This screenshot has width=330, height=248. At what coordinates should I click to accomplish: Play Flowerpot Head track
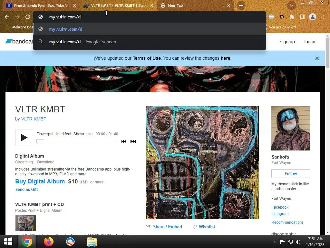pyautogui.click(x=24, y=138)
